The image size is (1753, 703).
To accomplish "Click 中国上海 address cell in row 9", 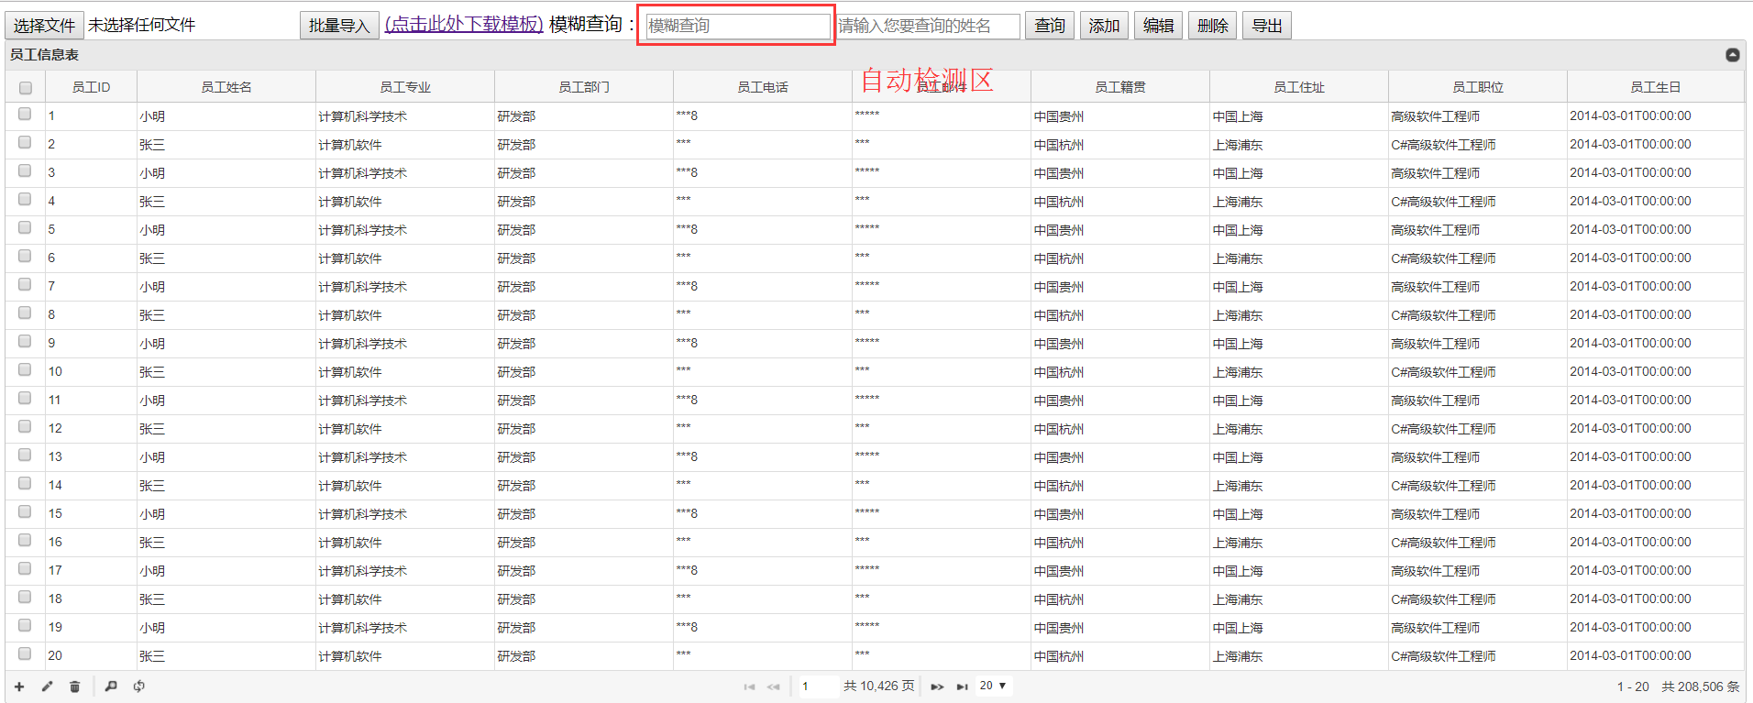I will click(x=1298, y=344).
